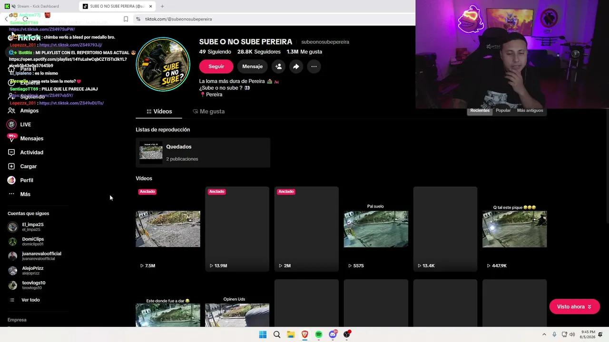
Task: Click the notification bell in the taskbar
Action: (x=600, y=334)
